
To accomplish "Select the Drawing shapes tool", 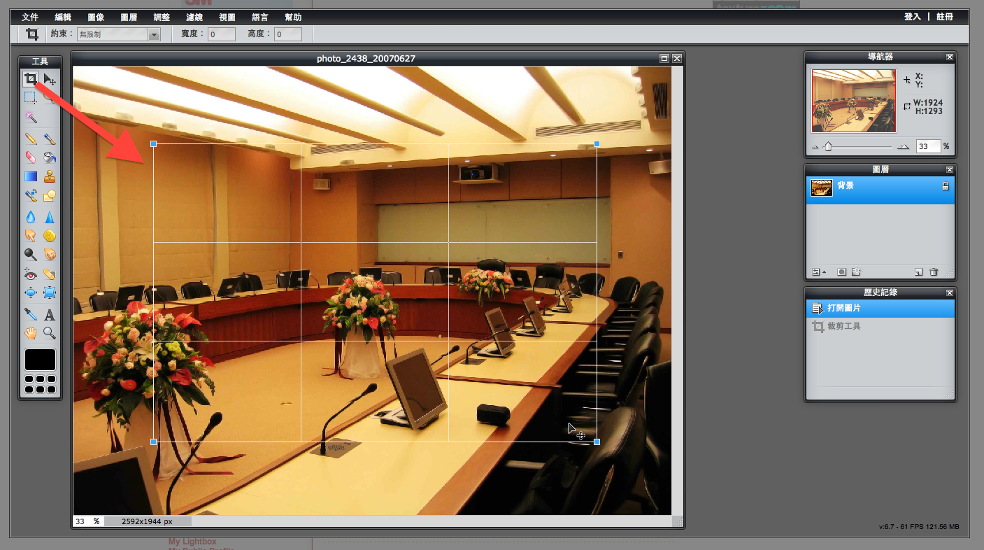I will click(x=50, y=195).
